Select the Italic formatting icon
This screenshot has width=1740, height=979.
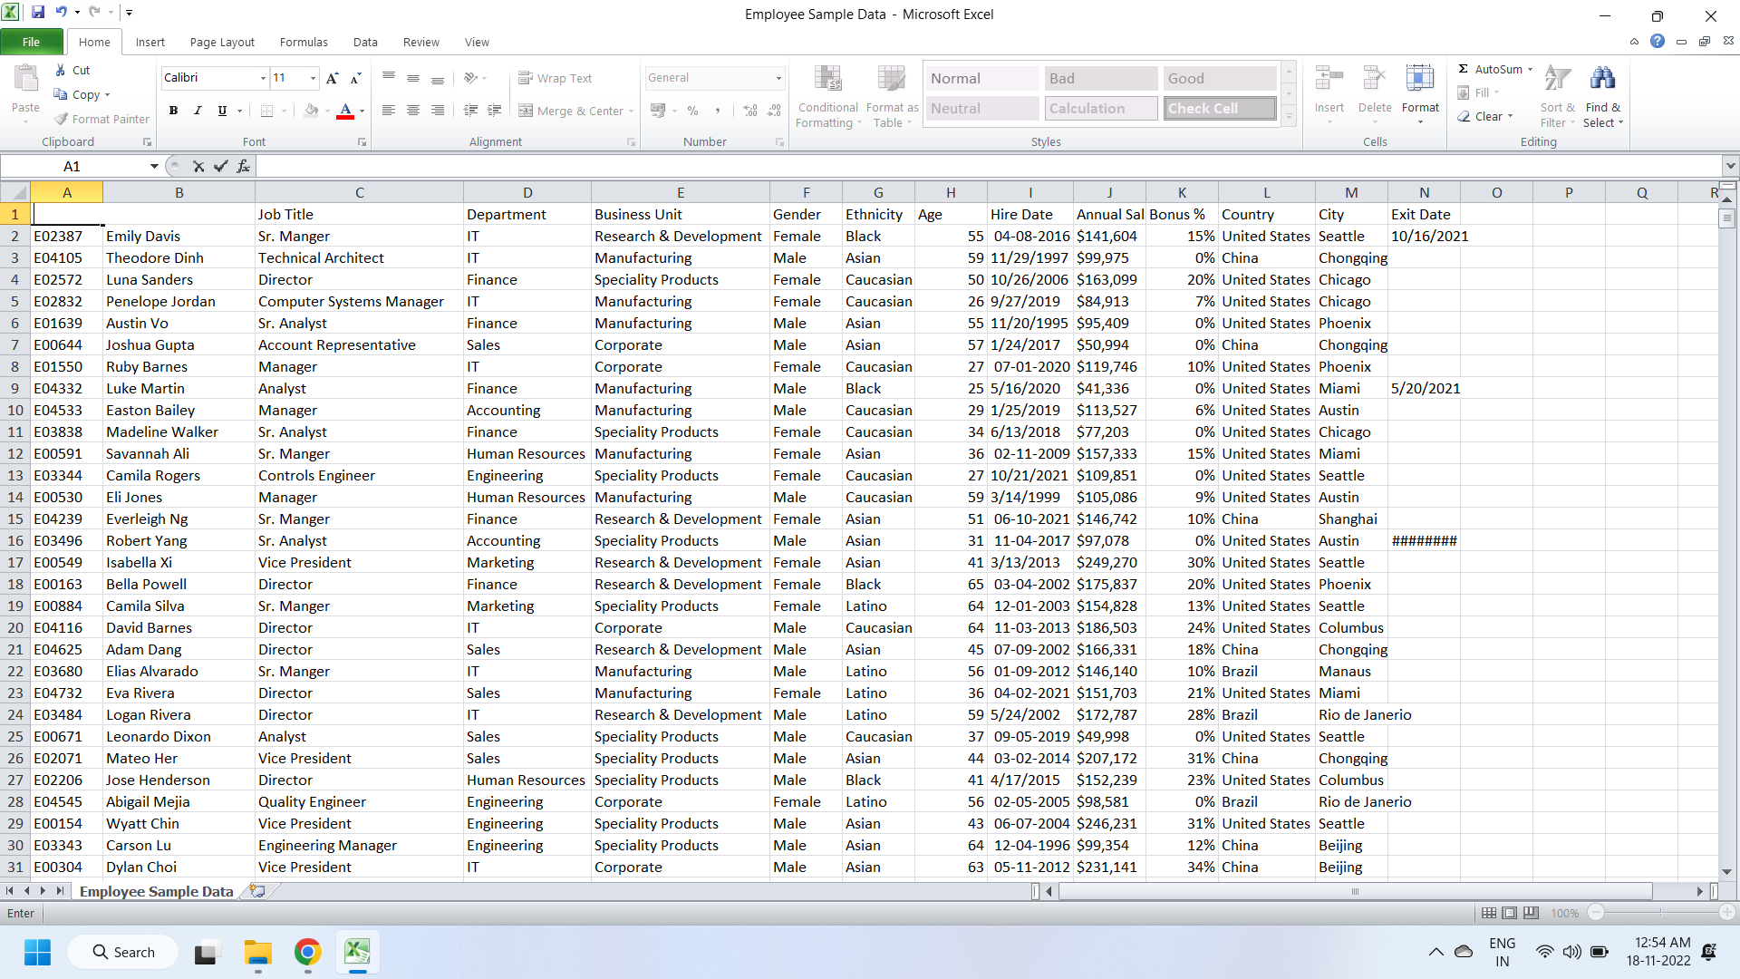197,111
